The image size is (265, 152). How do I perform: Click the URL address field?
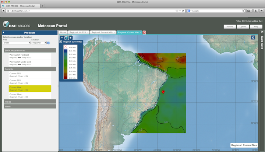tap(92, 11)
